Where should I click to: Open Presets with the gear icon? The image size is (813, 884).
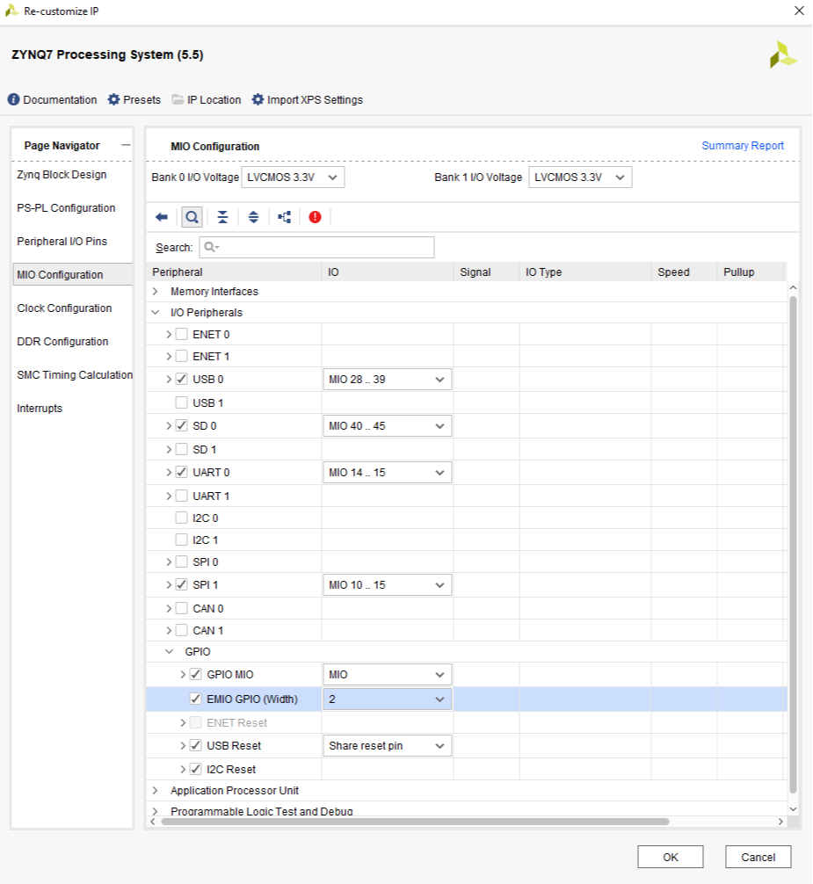click(113, 99)
